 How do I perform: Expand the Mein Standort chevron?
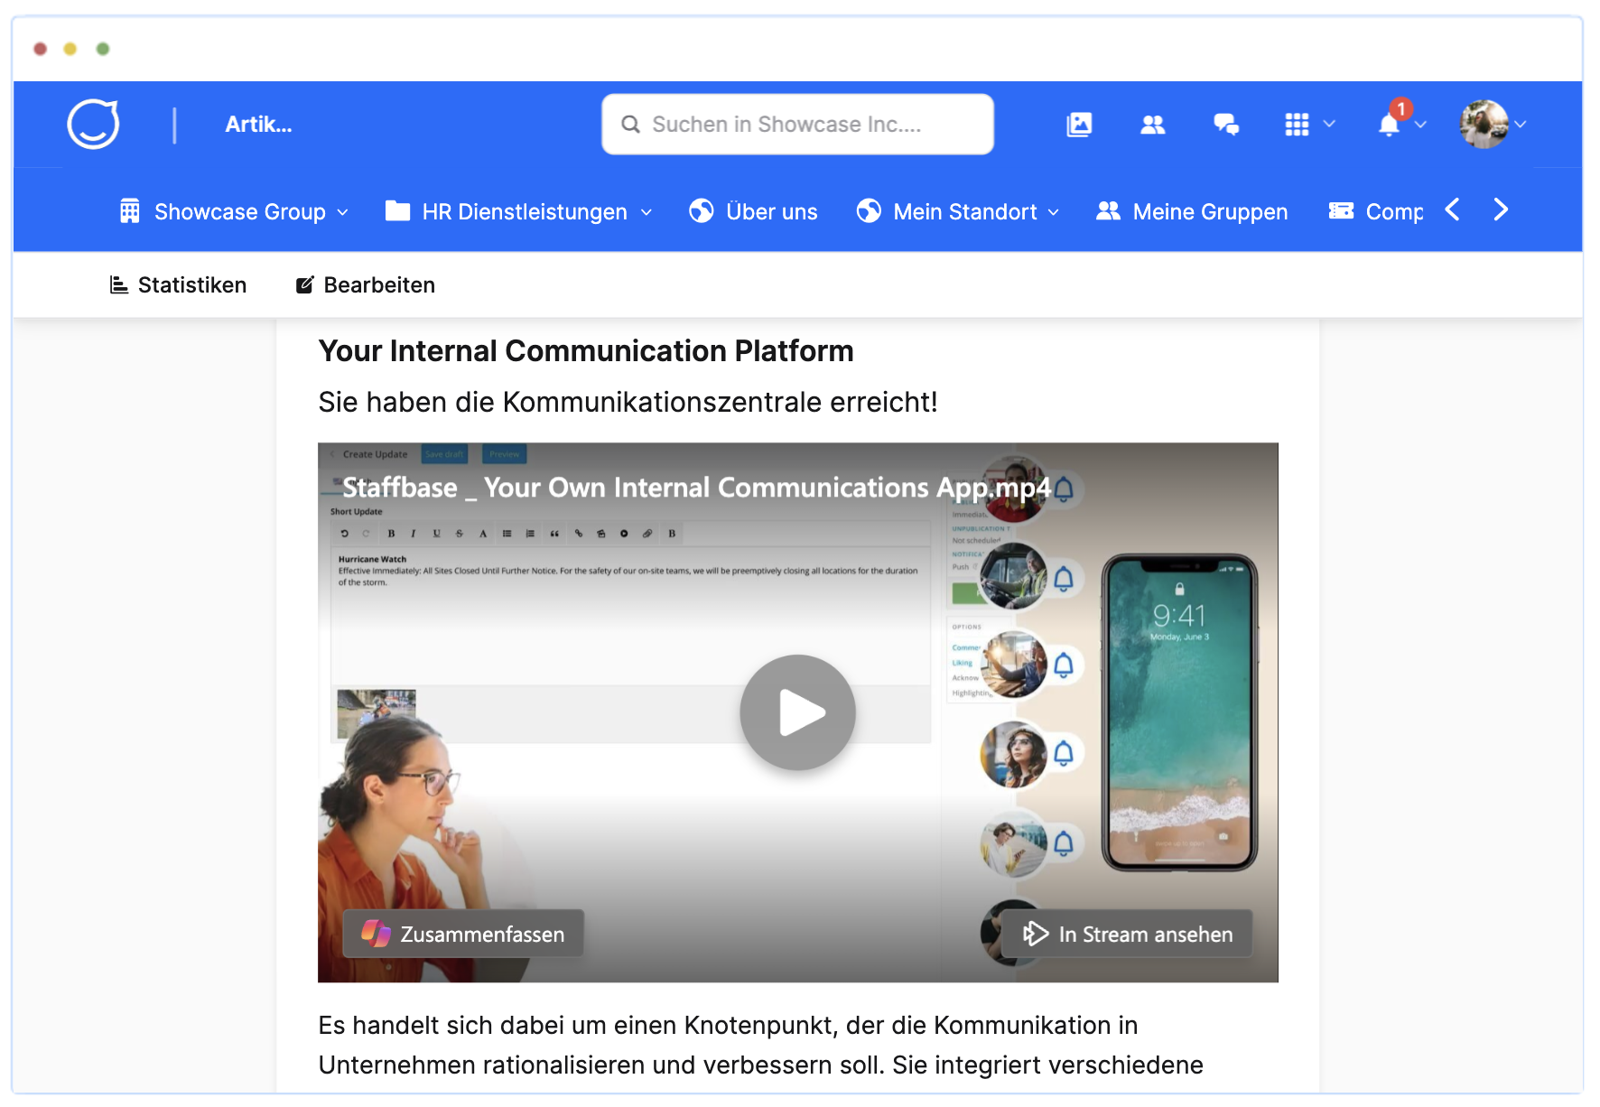tap(1054, 212)
